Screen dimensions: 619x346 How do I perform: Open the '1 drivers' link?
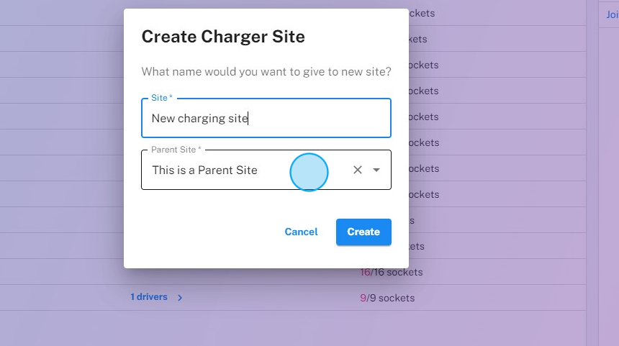[x=149, y=297]
